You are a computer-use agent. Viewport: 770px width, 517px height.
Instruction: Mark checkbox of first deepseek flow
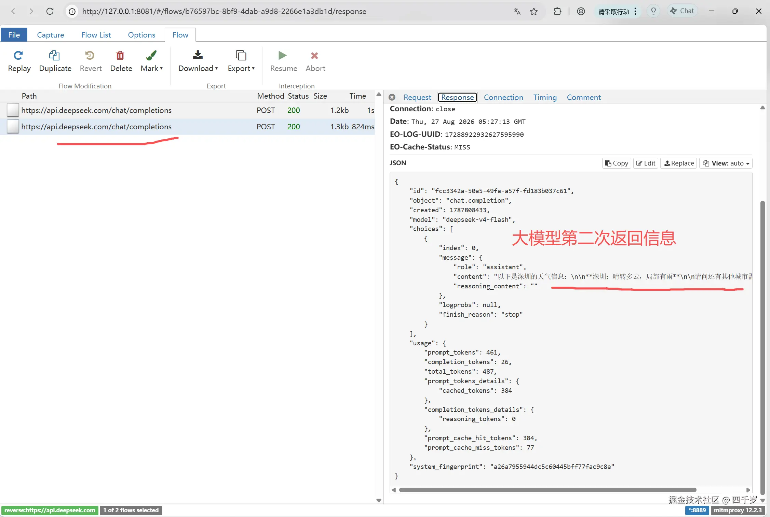point(13,110)
